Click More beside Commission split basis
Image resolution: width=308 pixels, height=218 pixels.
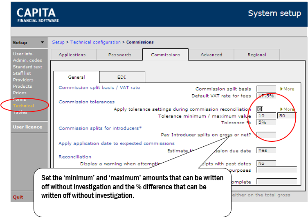(287, 89)
